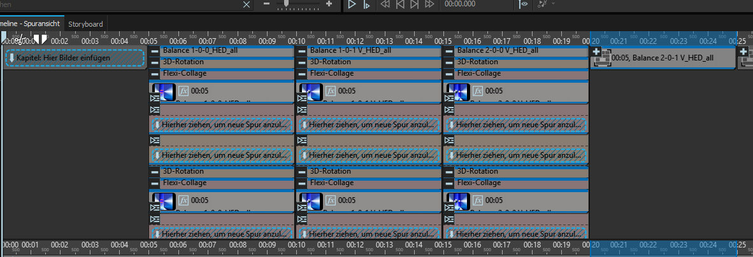
Task: Click the lower fx icon in Balance 1-0-1 V_HED_all column
Action: point(331,200)
